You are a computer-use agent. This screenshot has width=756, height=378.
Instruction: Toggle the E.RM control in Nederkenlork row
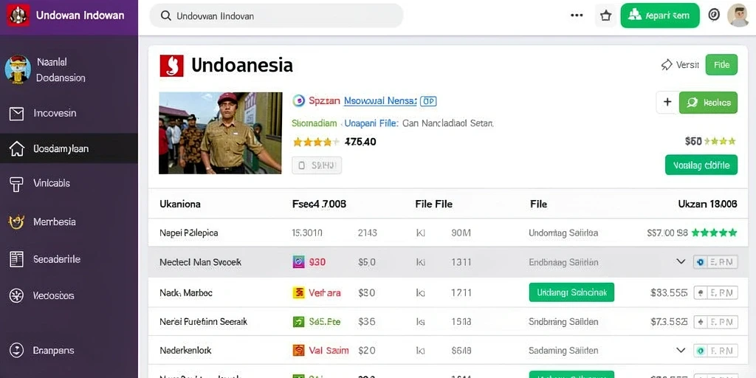coord(715,351)
